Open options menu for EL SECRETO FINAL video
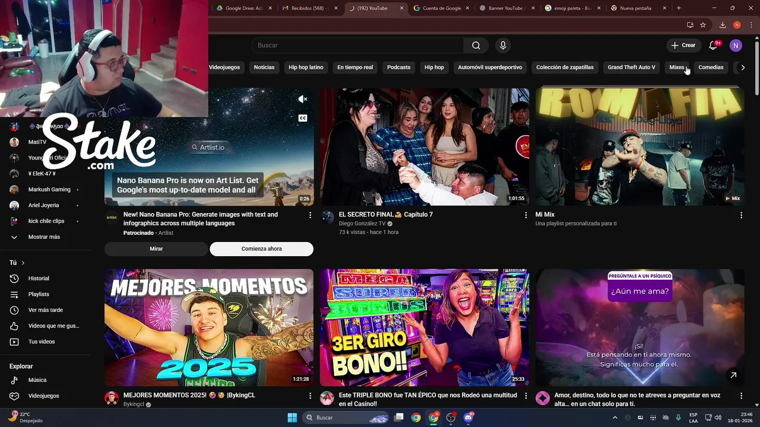The width and height of the screenshot is (760, 427). point(525,215)
